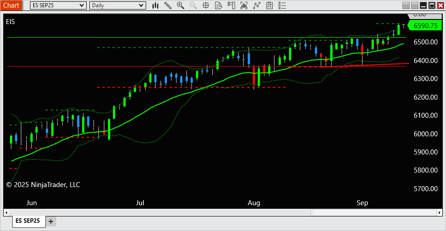Click the first gray link button in title bar
The image size is (446, 231).
click(406, 5)
